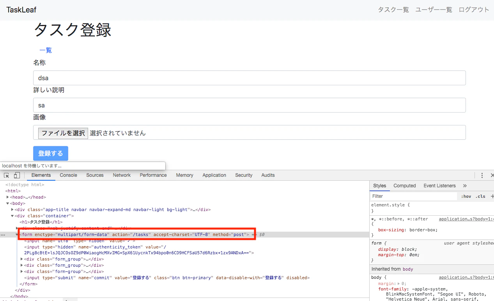494x301 pixels.
Task: Open the Performance tab
Action: coord(153,175)
